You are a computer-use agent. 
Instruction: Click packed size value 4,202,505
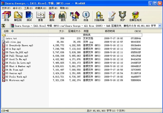(x=75, y=45)
